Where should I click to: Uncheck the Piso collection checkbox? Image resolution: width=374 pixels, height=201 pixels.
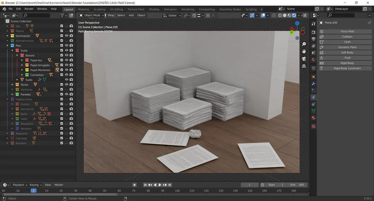coord(62,46)
